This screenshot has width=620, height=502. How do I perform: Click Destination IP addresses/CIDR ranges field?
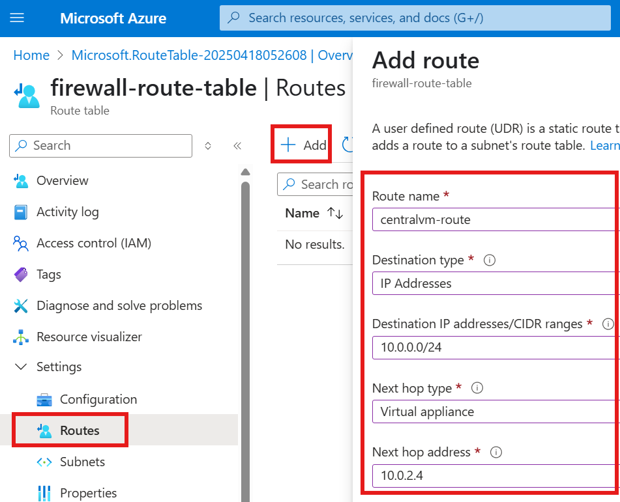(496, 348)
